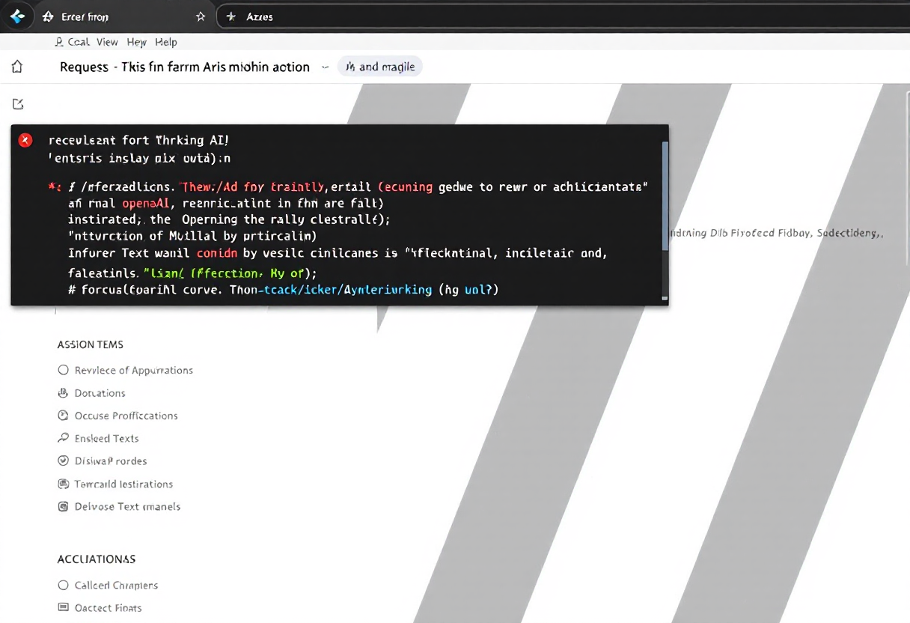This screenshot has height=623, width=910.
Task: Click the Delvose Text emanels icon
Action: click(63, 506)
